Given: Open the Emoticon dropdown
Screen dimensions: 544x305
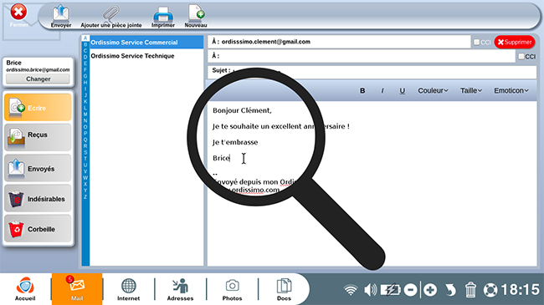Looking at the screenshot, I should (x=511, y=90).
